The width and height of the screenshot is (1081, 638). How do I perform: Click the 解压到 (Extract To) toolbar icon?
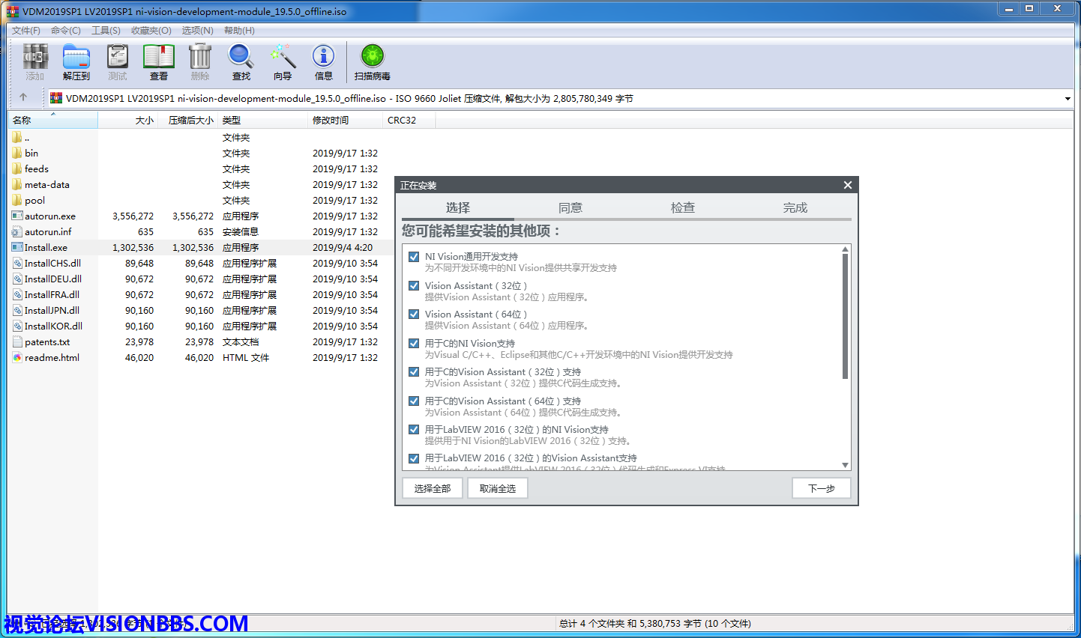coord(76,58)
